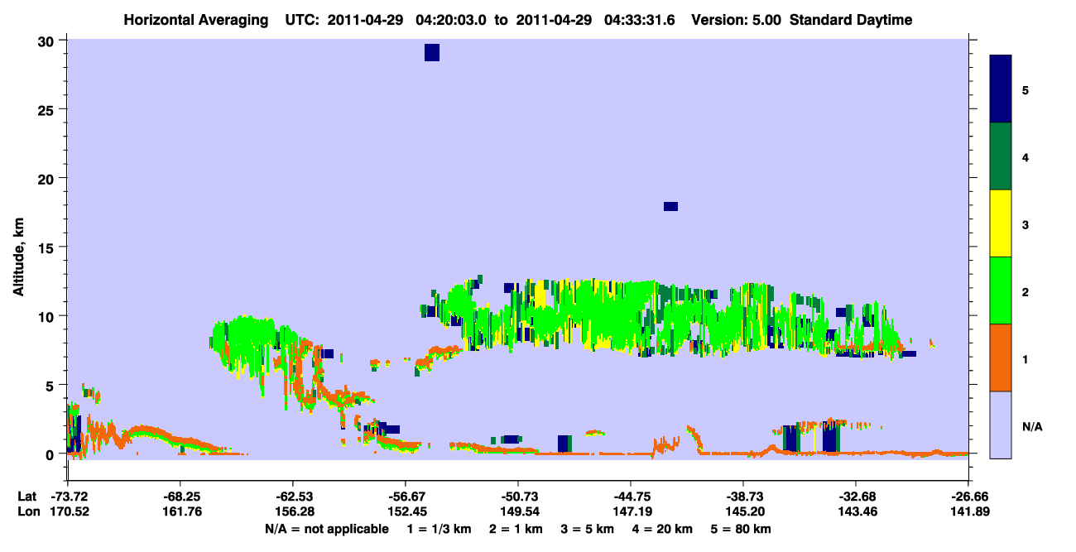Click the 30 altitude tick label
1076x552 pixels.
(x=47, y=41)
